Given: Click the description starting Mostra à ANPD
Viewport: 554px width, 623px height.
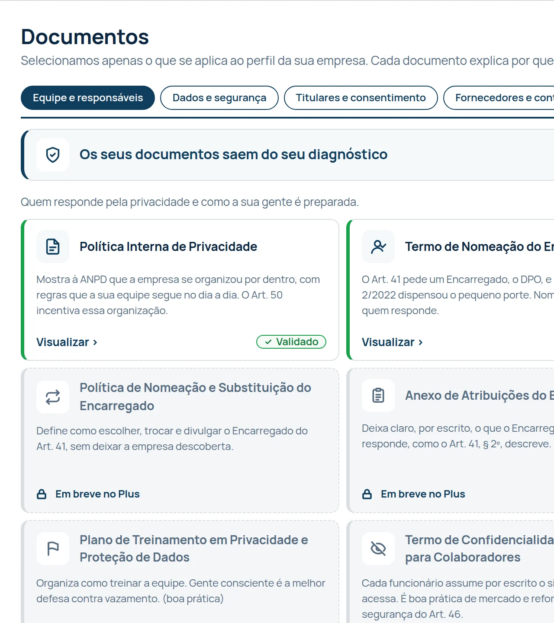Looking at the screenshot, I should (x=178, y=295).
